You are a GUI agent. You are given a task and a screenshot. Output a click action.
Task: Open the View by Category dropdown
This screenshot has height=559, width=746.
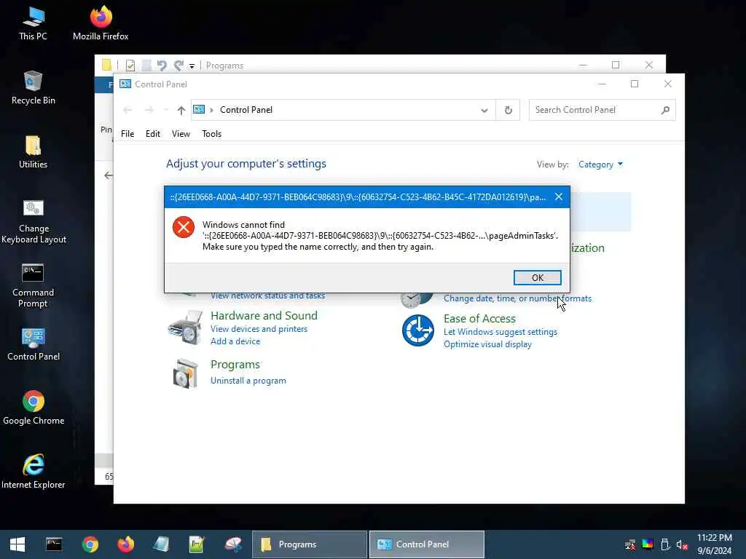pyautogui.click(x=600, y=164)
